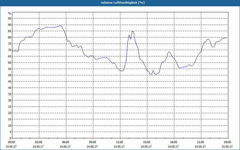Select the y-axis value '85'
The width and height of the screenshot is (240, 150).
point(10,31)
